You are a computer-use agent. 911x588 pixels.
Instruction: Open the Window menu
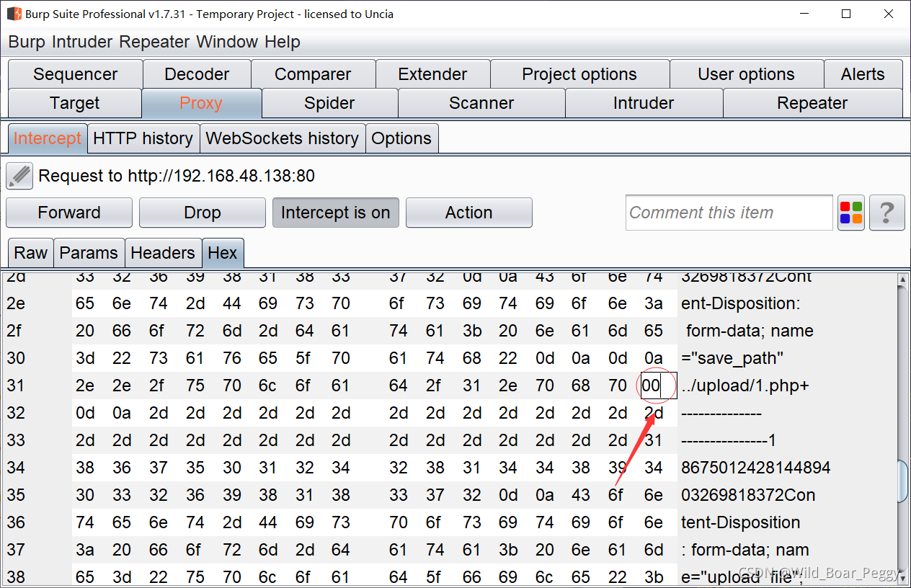[227, 42]
